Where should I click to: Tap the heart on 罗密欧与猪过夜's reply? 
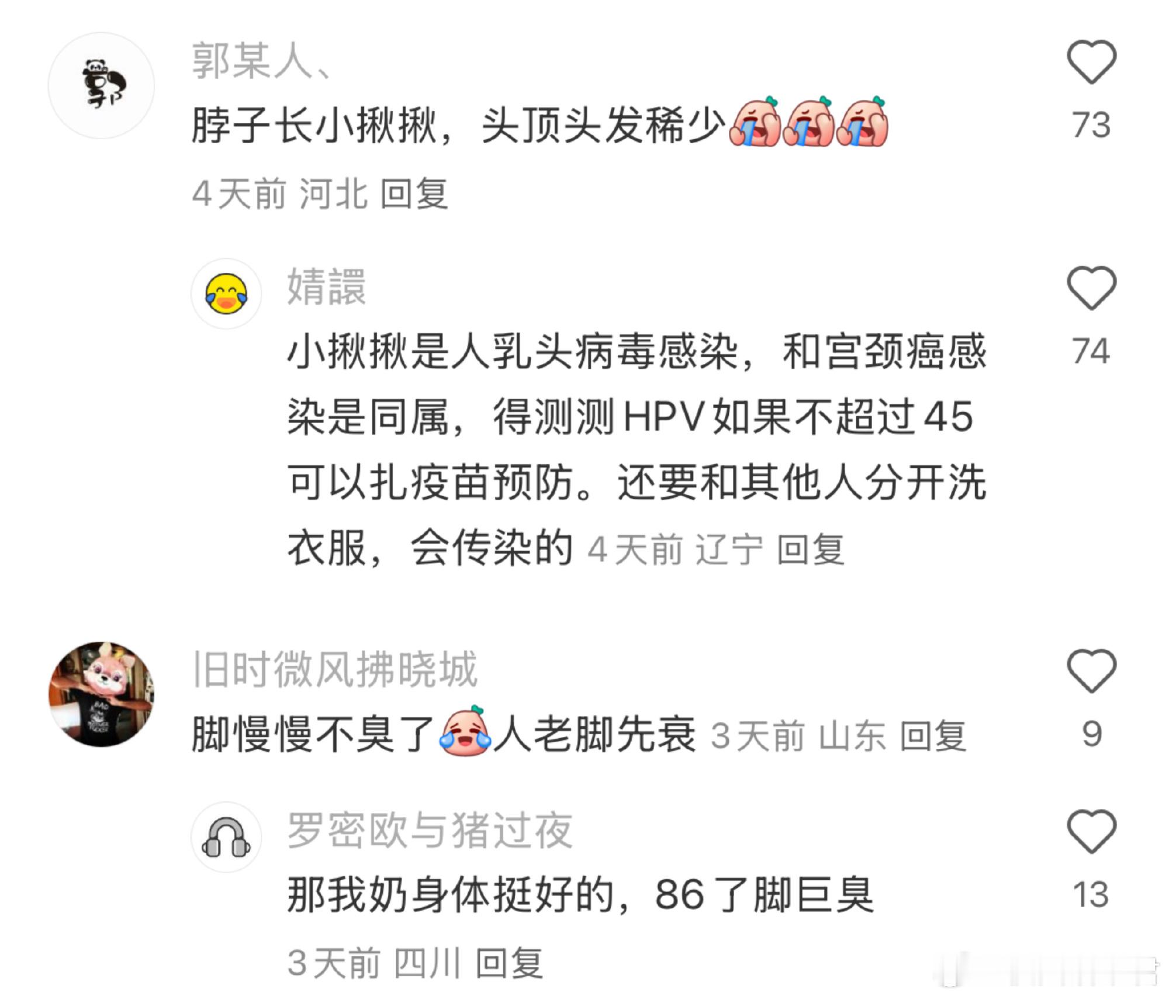[x=1091, y=831]
